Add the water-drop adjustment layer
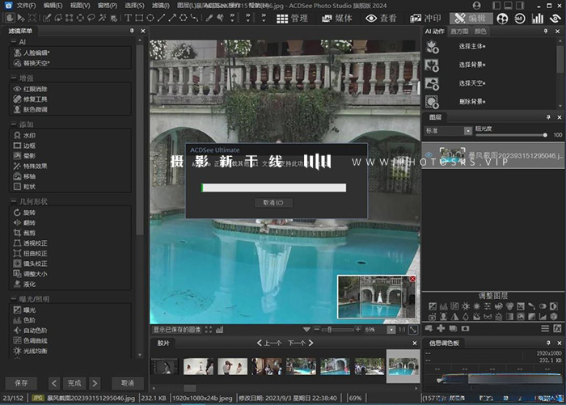Image resolution: width=566 pixels, height=405 pixels. coord(466,317)
